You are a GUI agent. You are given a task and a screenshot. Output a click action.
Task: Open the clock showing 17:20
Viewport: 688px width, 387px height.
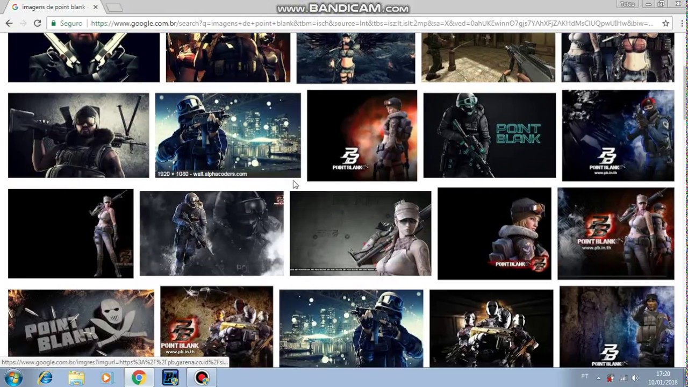(663, 378)
